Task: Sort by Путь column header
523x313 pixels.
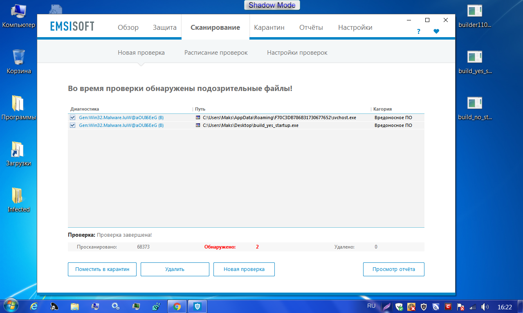Action: (x=200, y=109)
